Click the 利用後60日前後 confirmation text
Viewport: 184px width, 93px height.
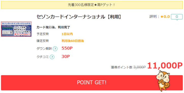coord(73,41)
